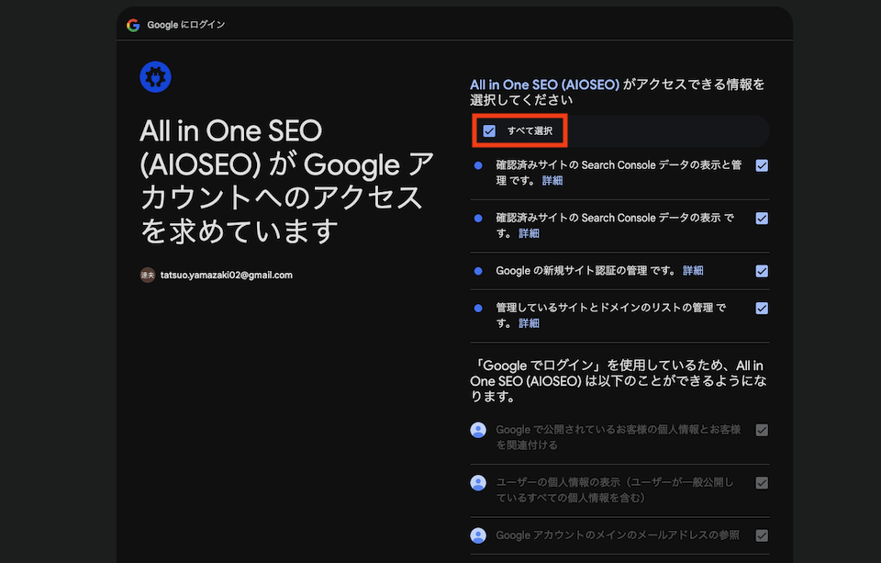Click the Google アカウントのメインのメールアドレスの参照 text
The height and width of the screenshot is (563, 881).
click(x=618, y=535)
